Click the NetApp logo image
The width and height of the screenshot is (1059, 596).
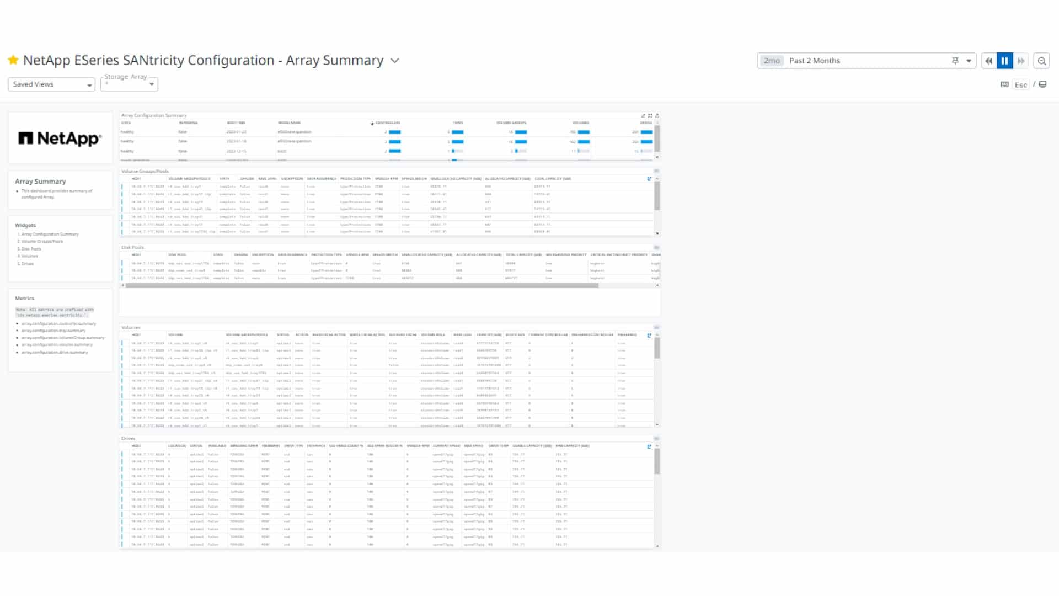pos(60,138)
